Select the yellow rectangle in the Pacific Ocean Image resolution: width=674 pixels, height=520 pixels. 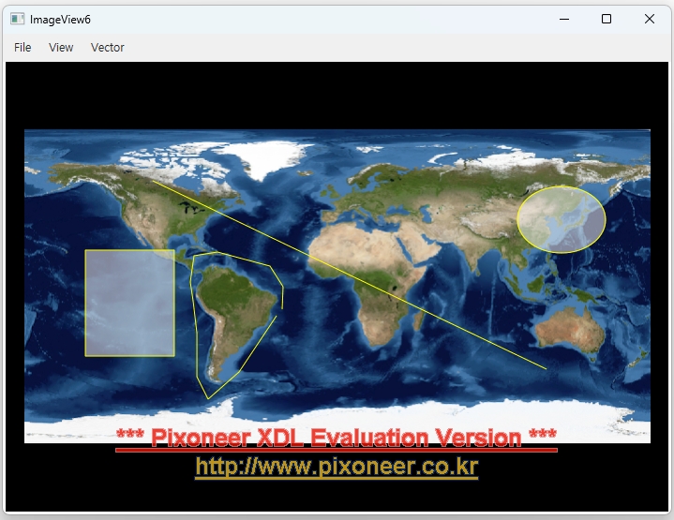[129, 303]
